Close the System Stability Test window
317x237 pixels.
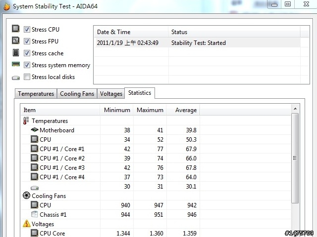pos(306,4)
